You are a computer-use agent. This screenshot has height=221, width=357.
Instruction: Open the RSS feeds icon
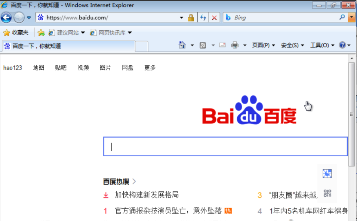[x=203, y=45]
